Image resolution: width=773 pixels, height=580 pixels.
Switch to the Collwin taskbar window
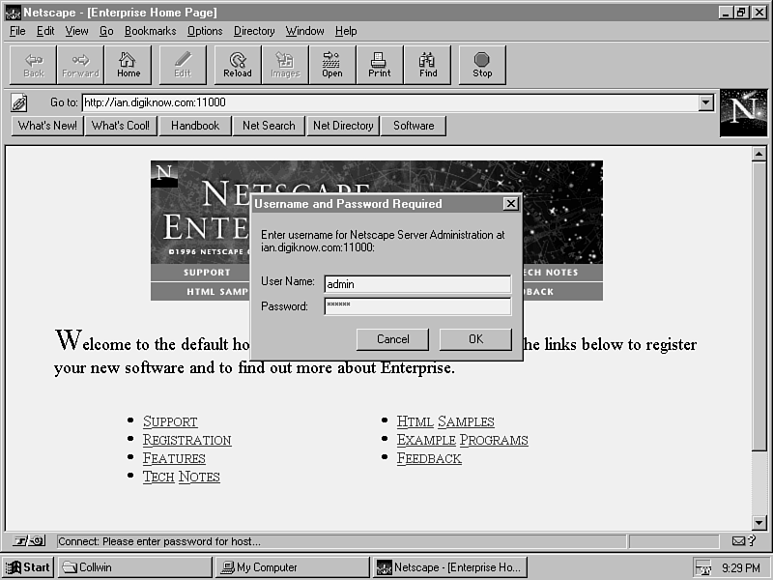pyautogui.click(x=135, y=567)
